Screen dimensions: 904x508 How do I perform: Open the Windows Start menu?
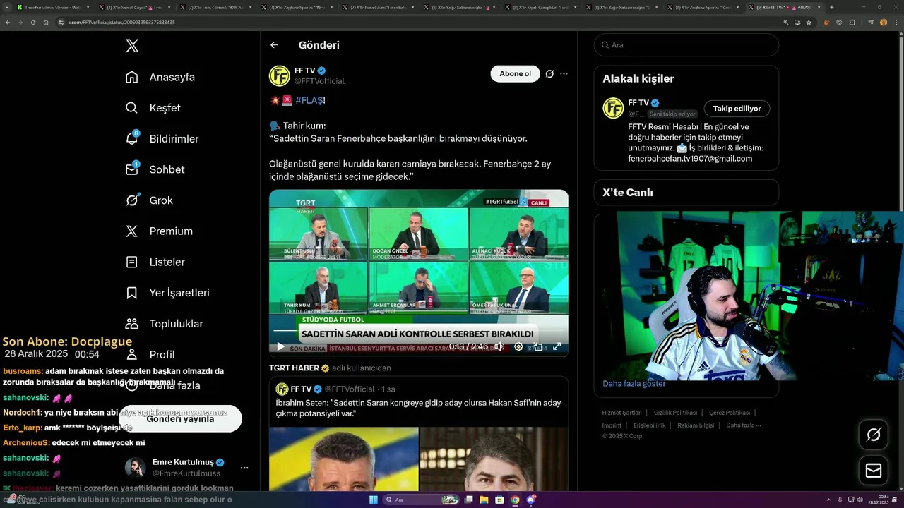tap(372, 500)
